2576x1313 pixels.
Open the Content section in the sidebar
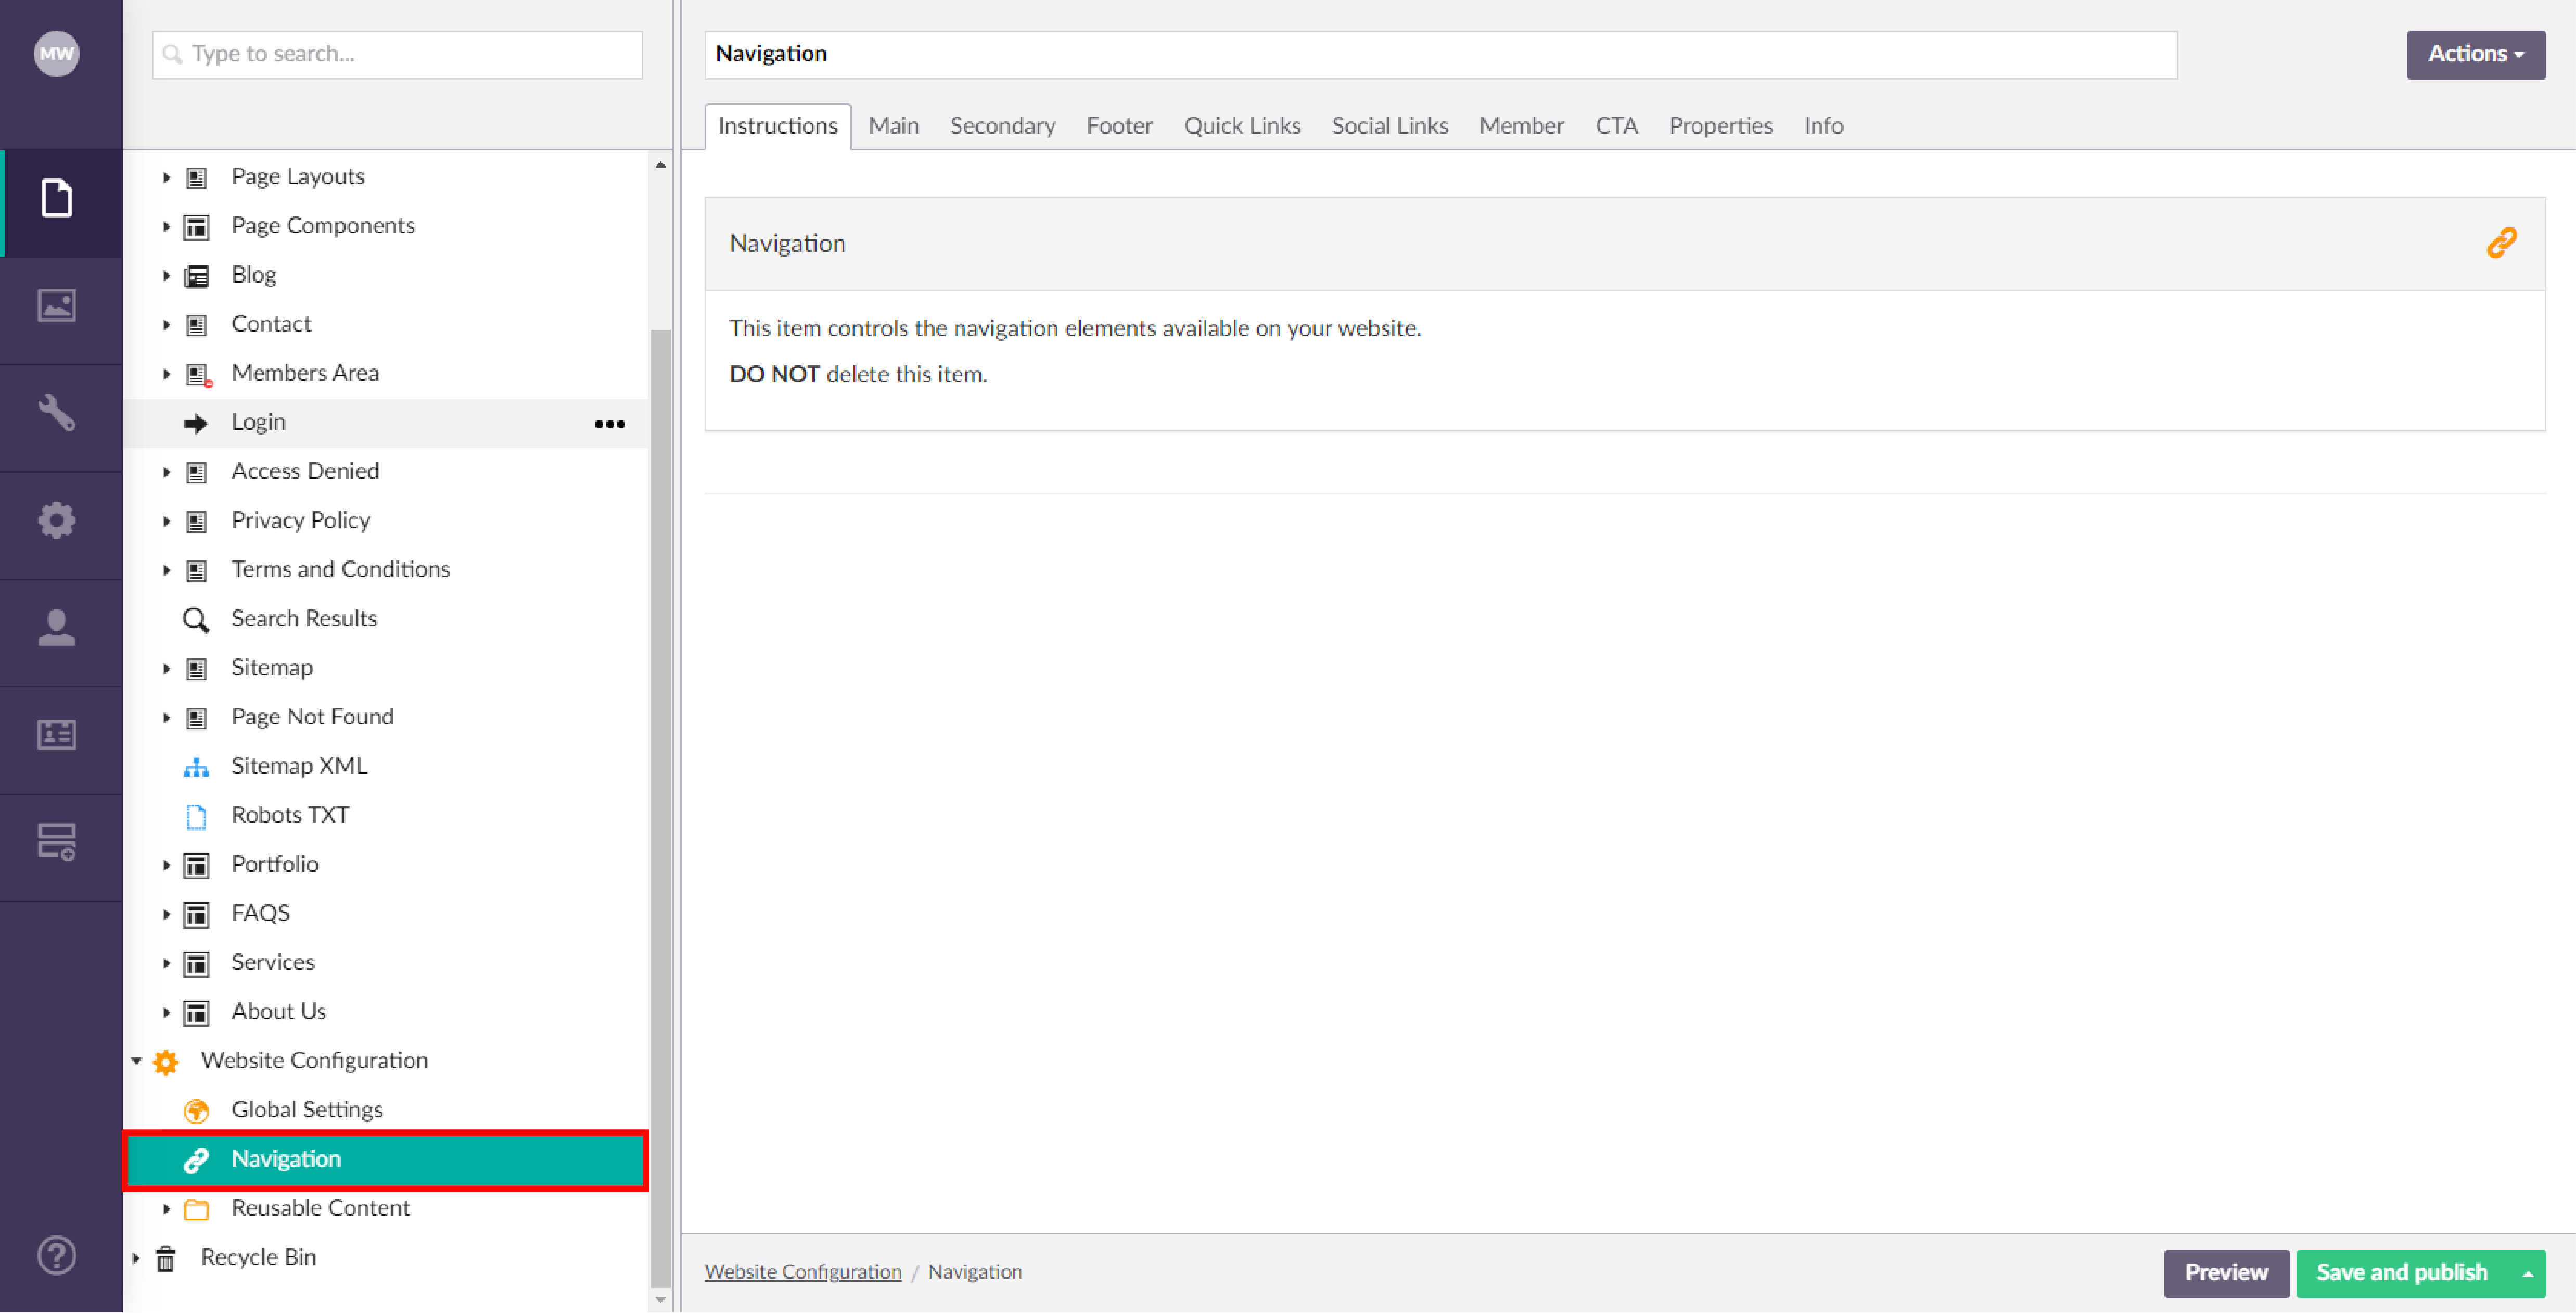pyautogui.click(x=57, y=197)
